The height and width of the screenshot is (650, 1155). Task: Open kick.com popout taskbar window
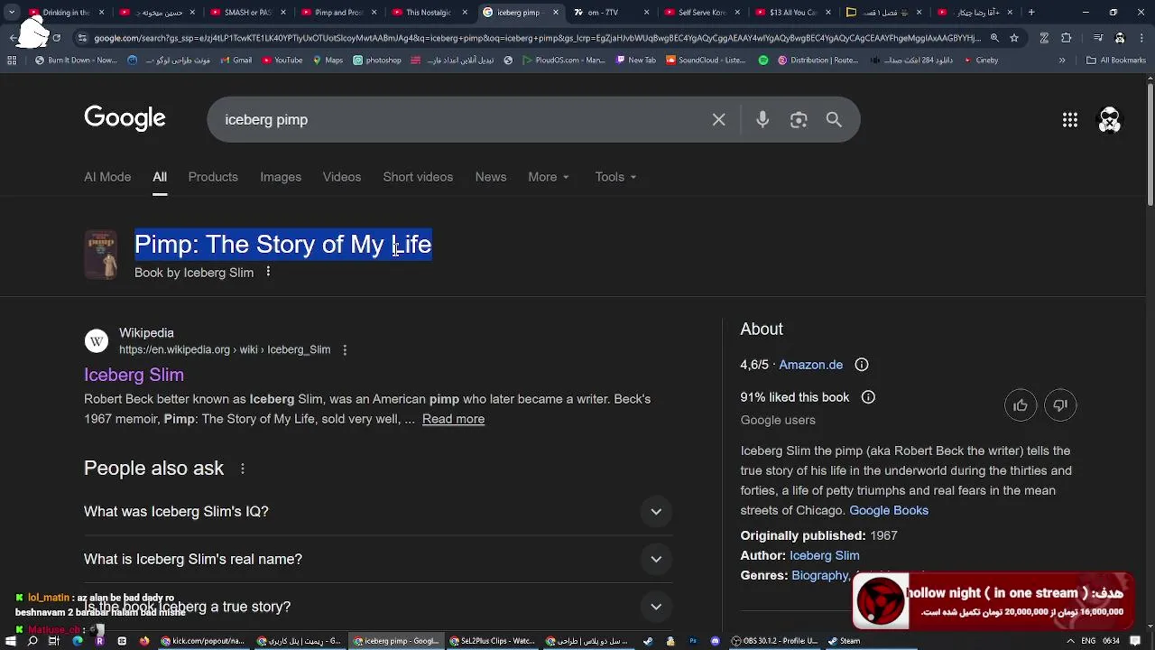pyautogui.click(x=203, y=641)
